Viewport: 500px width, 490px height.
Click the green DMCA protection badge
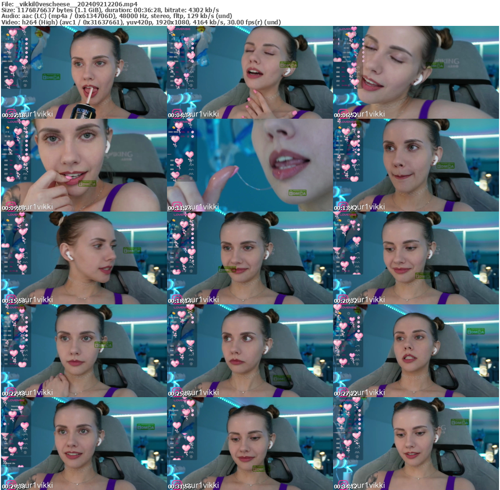[x=51, y=77]
